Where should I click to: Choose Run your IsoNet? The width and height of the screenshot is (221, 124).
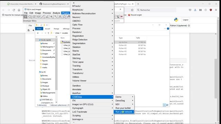tap(124, 108)
